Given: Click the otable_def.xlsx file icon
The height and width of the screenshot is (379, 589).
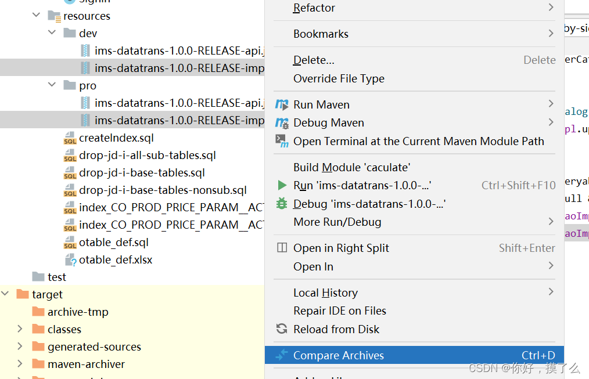Looking at the screenshot, I should click(x=71, y=259).
